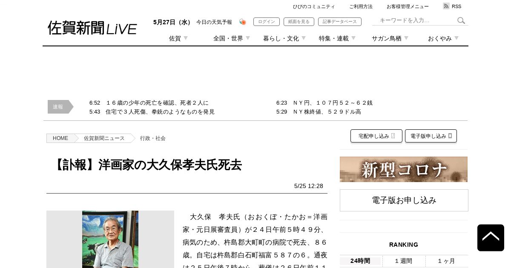Expand the 全国・世界 menu arrow
Screen dimensions: 511x268
pyautogui.click(x=248, y=38)
